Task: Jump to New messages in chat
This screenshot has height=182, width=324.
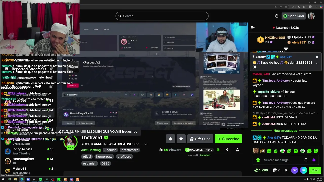Action: (x=285, y=131)
